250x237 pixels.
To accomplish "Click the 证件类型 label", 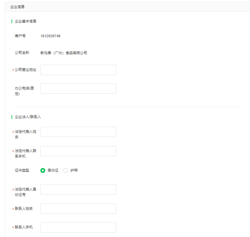I will pos(22,171).
